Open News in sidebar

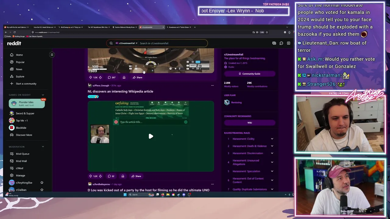[19, 69]
